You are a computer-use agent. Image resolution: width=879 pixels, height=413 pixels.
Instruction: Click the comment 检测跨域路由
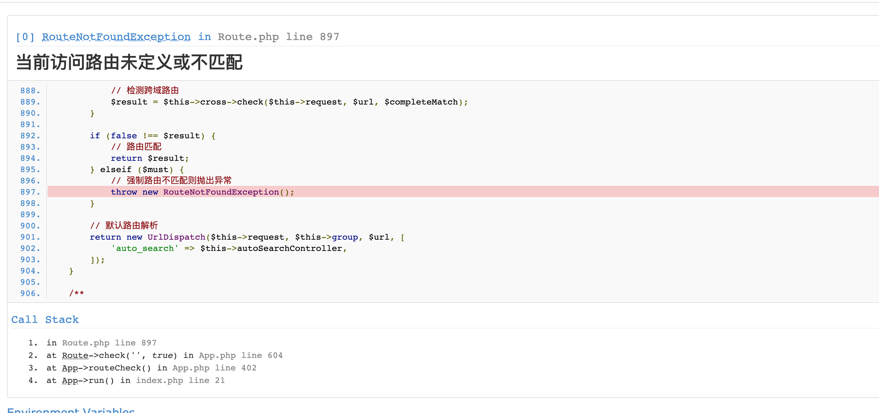pyautogui.click(x=145, y=90)
